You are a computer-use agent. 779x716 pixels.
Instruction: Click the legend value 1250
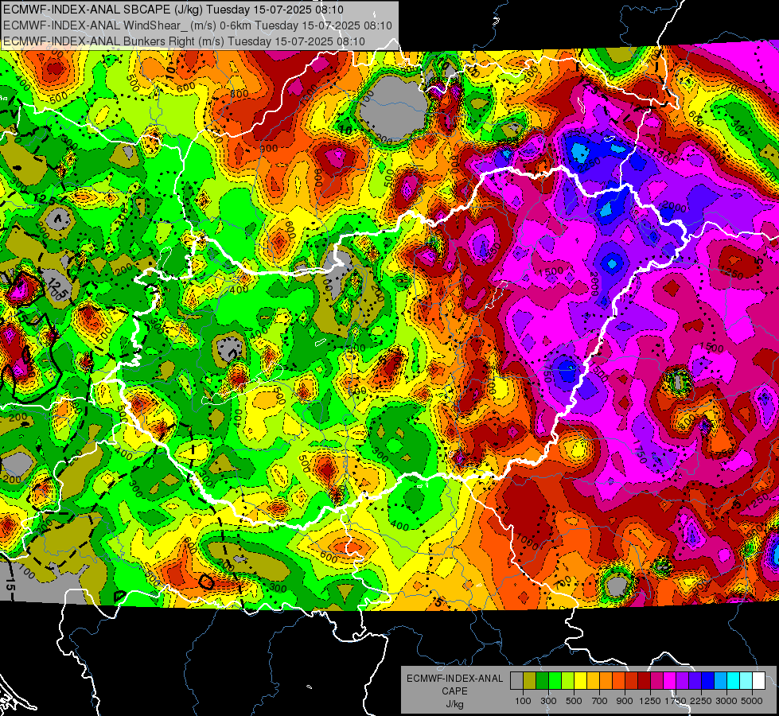coord(650,701)
